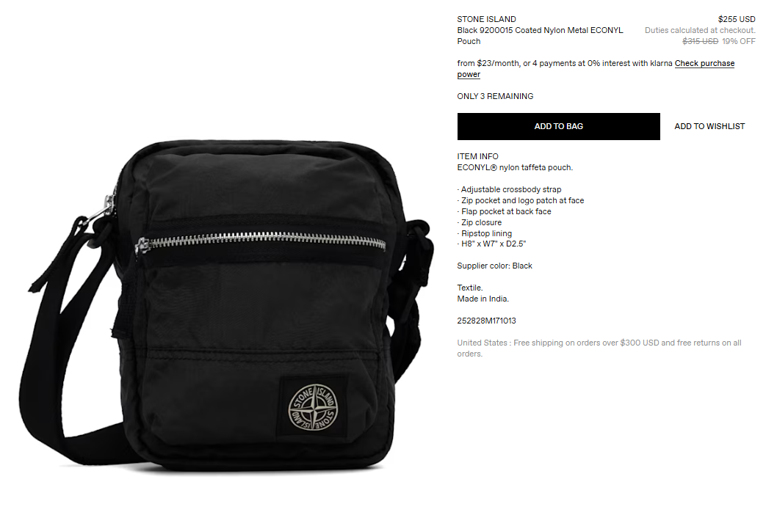The image size is (766, 515).
Task: Click the Klarna monthly payment text
Action: 565,64
